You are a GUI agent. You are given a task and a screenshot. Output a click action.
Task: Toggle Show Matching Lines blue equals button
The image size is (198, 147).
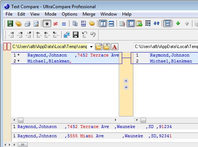tap(64, 24)
